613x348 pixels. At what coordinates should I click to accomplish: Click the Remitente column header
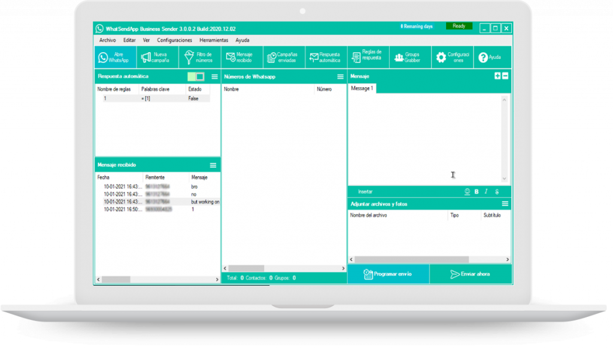(x=155, y=177)
